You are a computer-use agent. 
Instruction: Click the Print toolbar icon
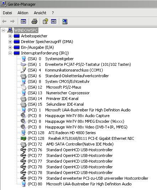[x=34, y=22]
